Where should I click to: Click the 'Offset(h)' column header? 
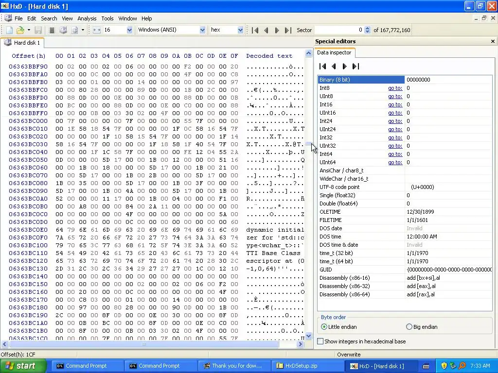pos(29,56)
